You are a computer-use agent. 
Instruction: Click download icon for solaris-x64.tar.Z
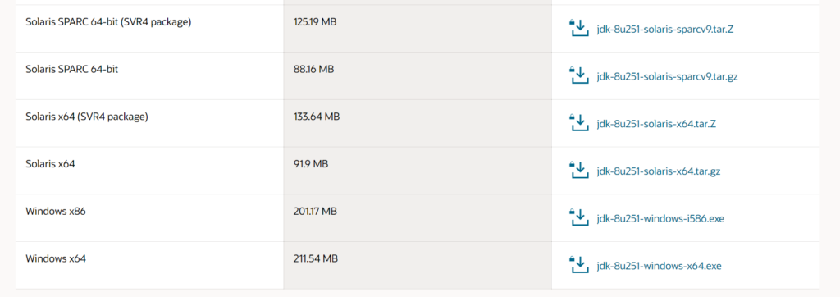coord(578,123)
